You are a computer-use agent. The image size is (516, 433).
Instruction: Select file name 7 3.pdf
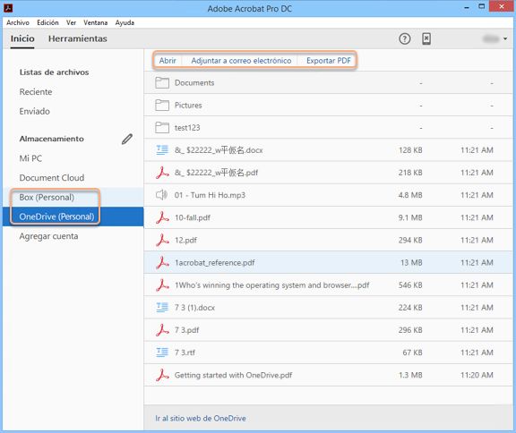[186, 330]
